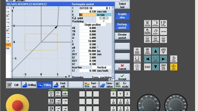This screenshot has height=111, width=198.
Task: Open the Cont. mill. softkey tab
Action: 60,85
